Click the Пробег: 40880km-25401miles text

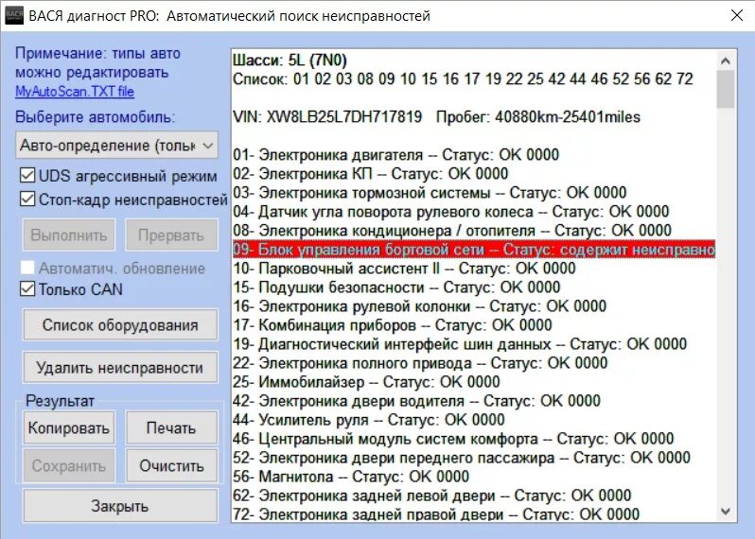click(538, 117)
